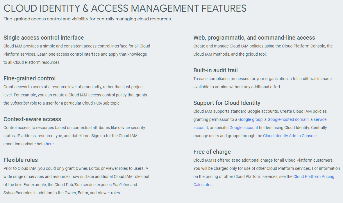
Task: Go to Cloud Identity Admin Console link
Action: [290, 136]
